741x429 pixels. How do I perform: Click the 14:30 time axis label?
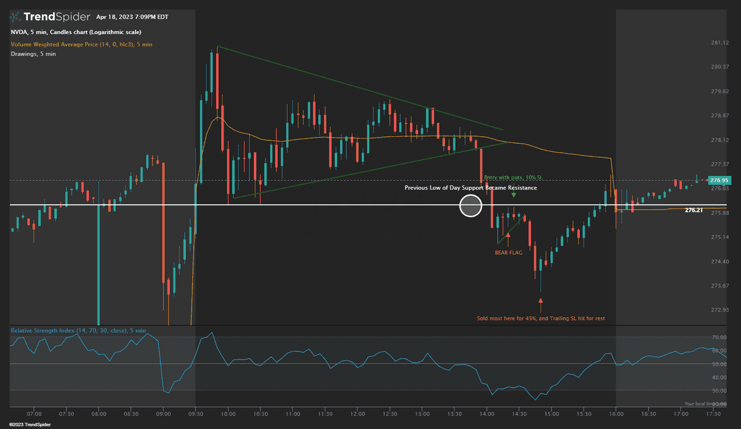(520, 414)
